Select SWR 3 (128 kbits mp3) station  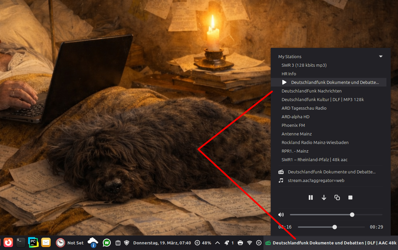(x=304, y=65)
